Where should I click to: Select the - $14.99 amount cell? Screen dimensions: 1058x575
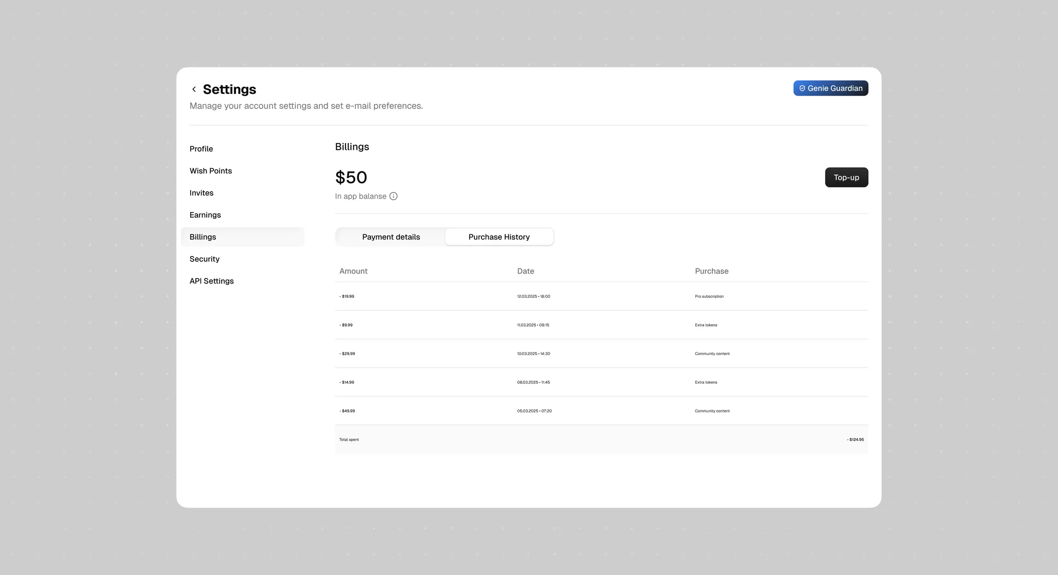(x=347, y=382)
